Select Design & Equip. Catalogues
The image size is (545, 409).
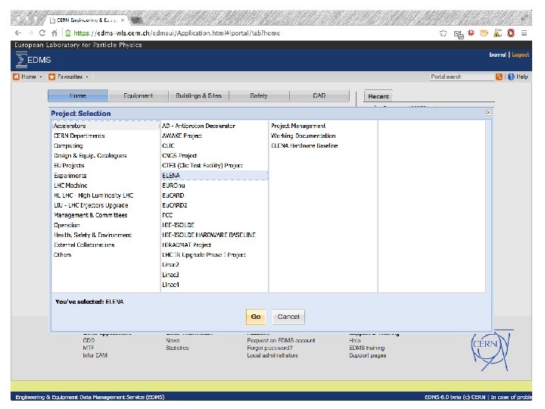pos(106,155)
